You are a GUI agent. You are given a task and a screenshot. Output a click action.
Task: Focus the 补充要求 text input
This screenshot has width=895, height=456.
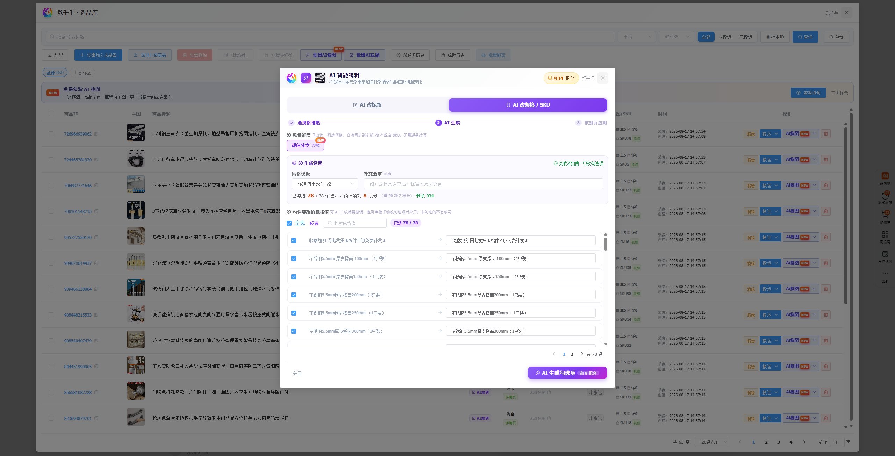coord(483,184)
